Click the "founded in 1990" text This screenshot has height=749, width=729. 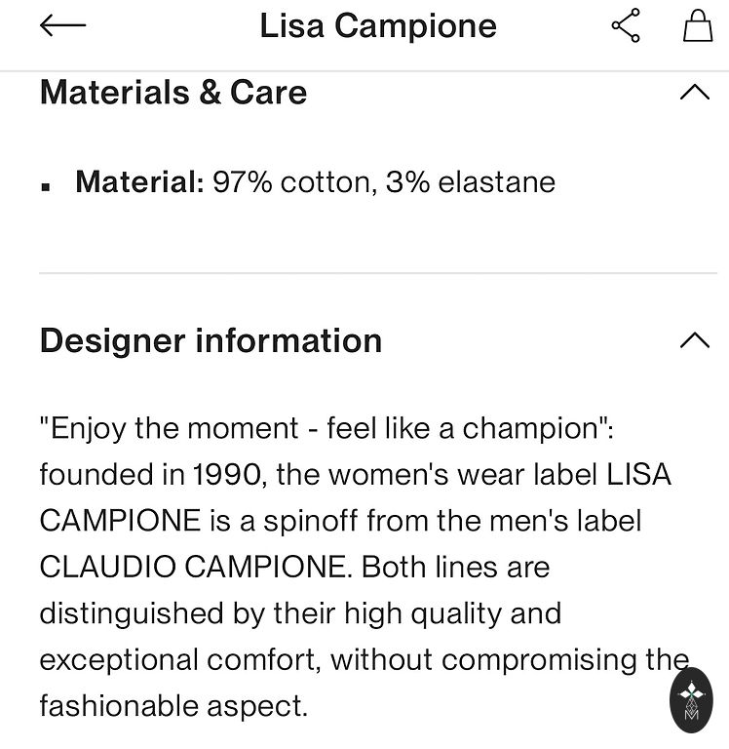point(152,475)
